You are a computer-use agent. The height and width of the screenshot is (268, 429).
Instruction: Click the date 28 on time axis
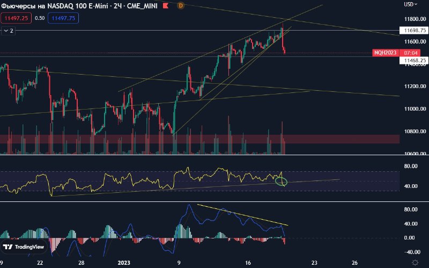(x=82, y=263)
